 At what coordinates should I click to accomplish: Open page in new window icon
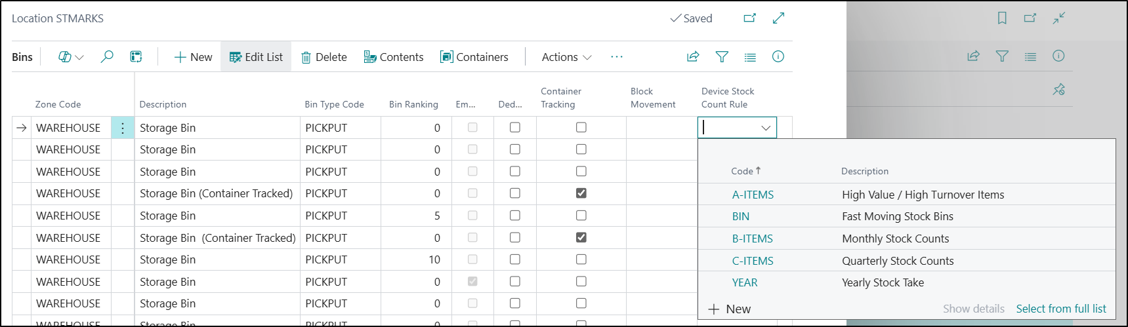pos(749,18)
